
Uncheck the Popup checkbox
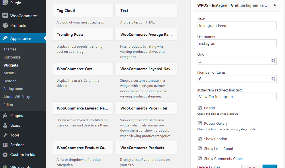pos(200,108)
